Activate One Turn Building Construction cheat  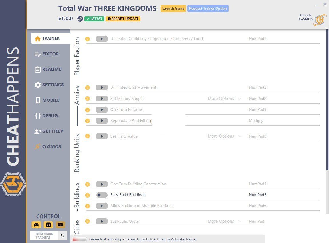click(102, 184)
